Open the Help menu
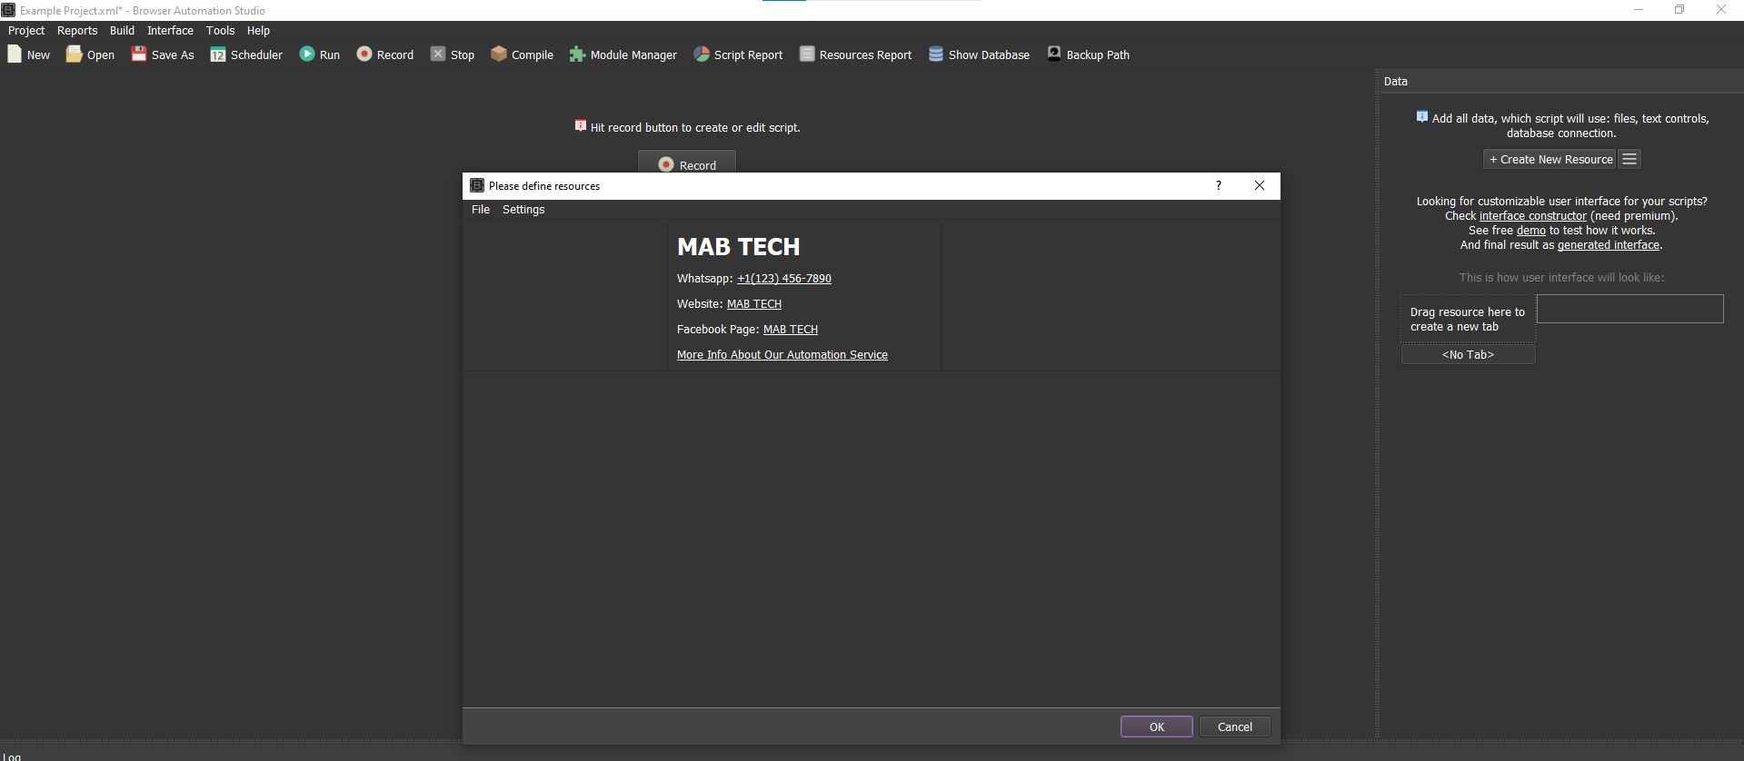The height and width of the screenshot is (761, 1744). click(258, 30)
